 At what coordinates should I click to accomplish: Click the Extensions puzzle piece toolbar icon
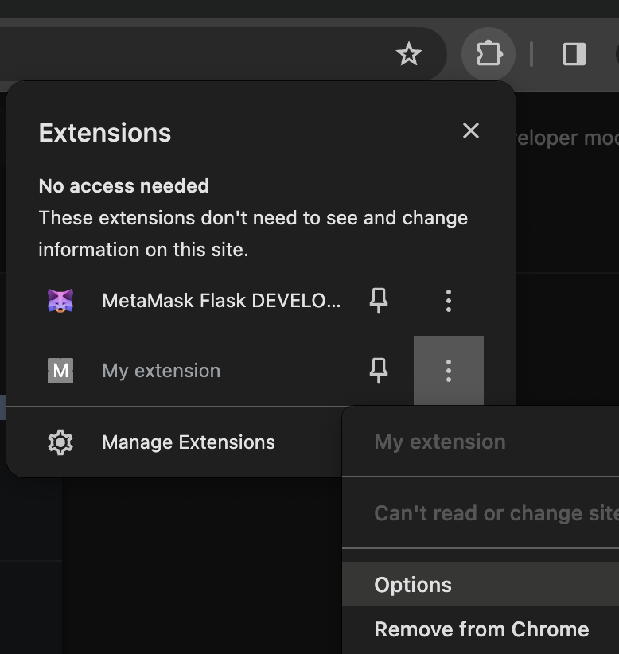click(488, 54)
